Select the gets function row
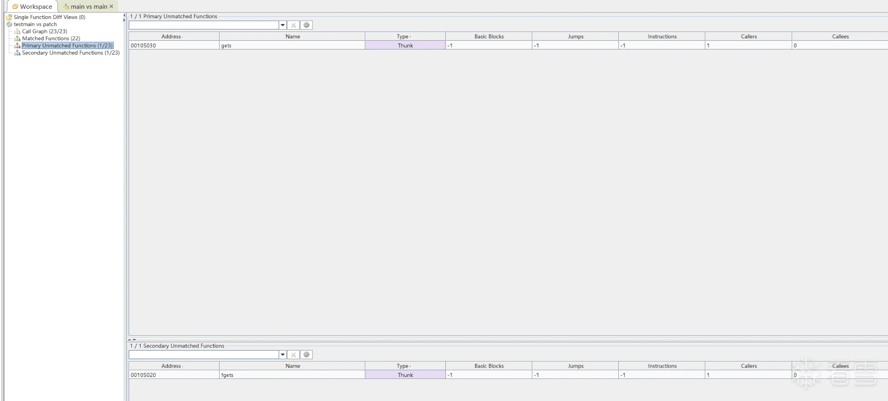This screenshot has height=401, width=888. (x=508, y=45)
